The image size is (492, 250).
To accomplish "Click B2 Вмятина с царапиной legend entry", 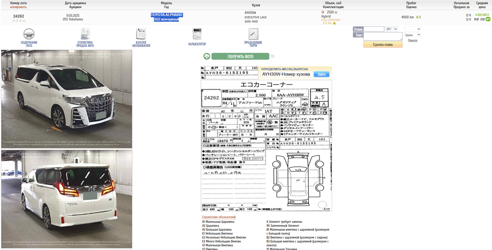I will [x=297, y=237].
